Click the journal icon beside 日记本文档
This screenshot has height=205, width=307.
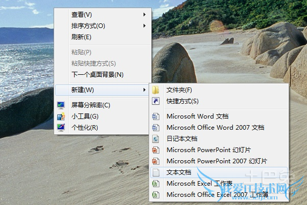pyautogui.click(x=156, y=139)
